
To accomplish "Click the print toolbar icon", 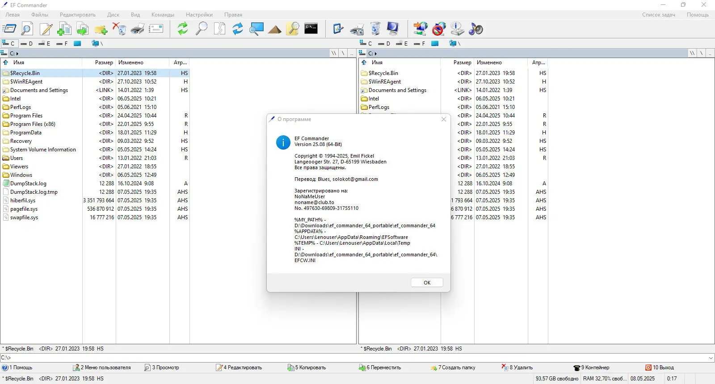I will coord(138,29).
